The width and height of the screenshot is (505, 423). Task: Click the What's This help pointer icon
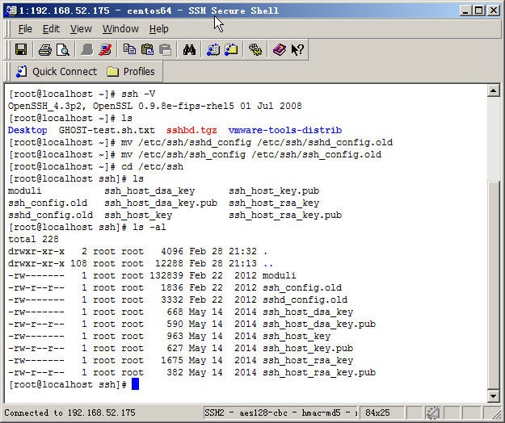coord(297,50)
